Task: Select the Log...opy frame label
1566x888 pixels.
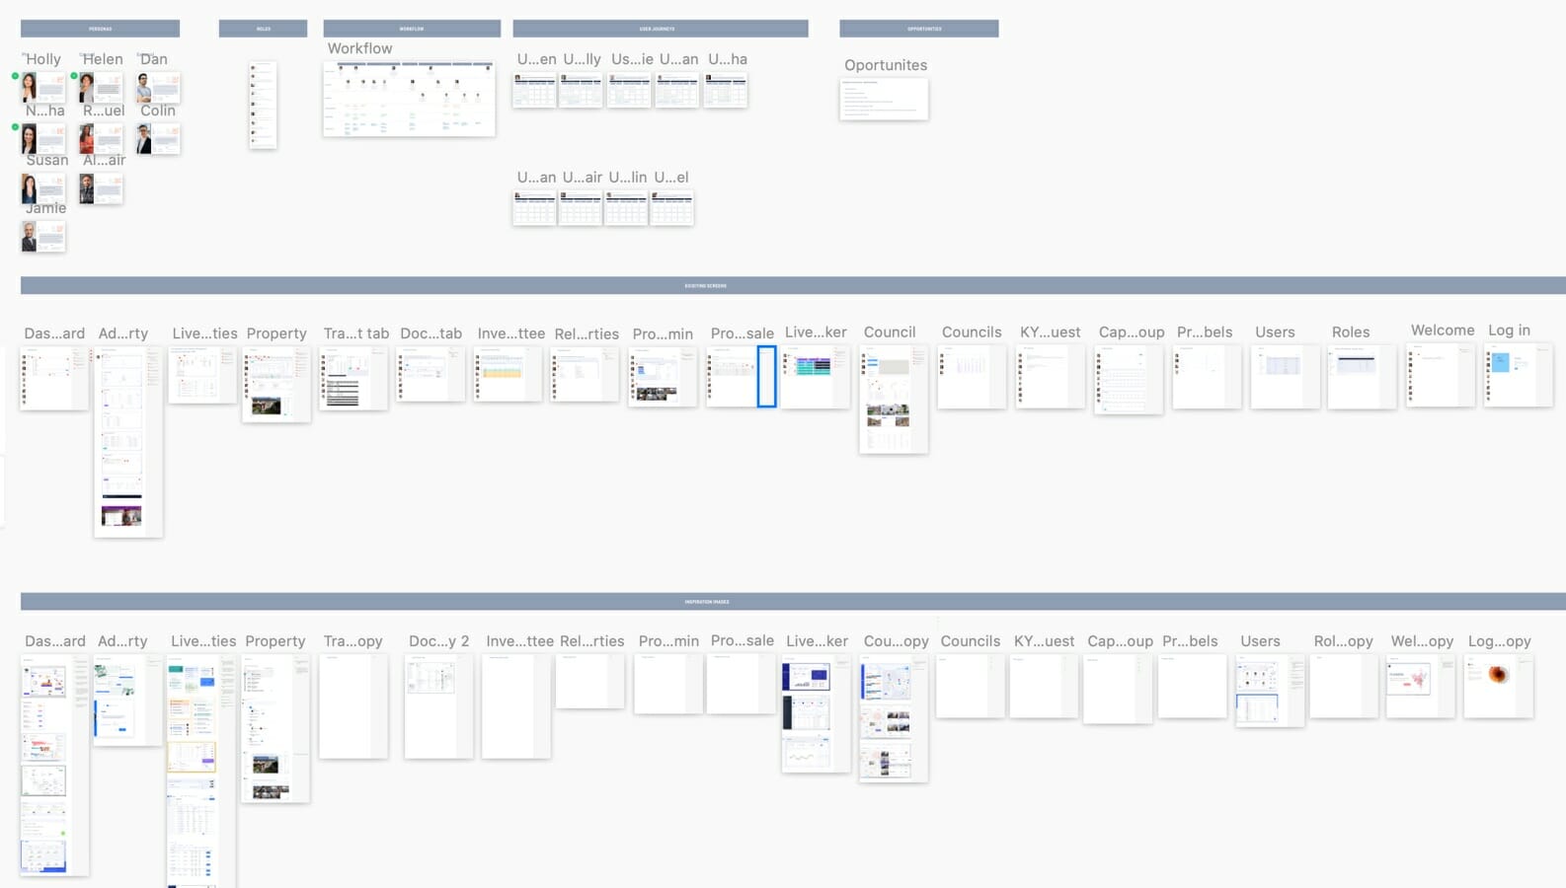Action: 1499,641
